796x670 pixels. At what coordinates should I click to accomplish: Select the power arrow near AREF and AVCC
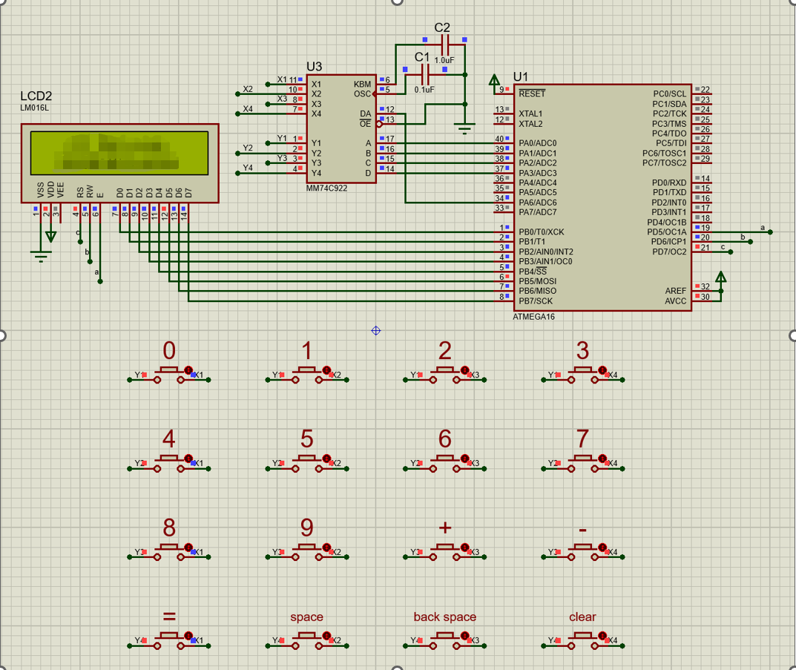pyautogui.click(x=720, y=278)
